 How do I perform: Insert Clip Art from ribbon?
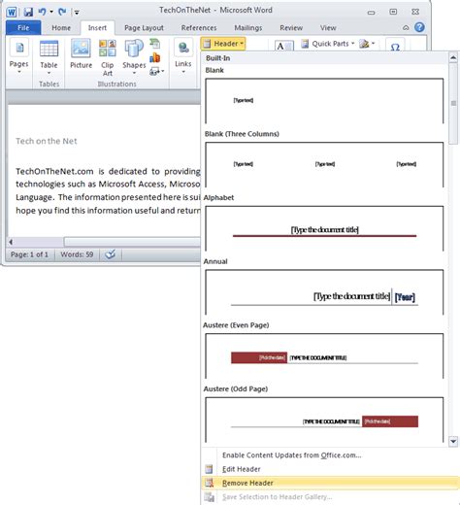[x=108, y=58]
